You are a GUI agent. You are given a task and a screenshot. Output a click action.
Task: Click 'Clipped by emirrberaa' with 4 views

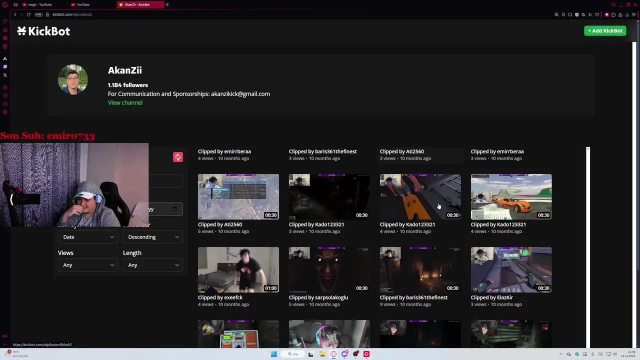point(224,151)
